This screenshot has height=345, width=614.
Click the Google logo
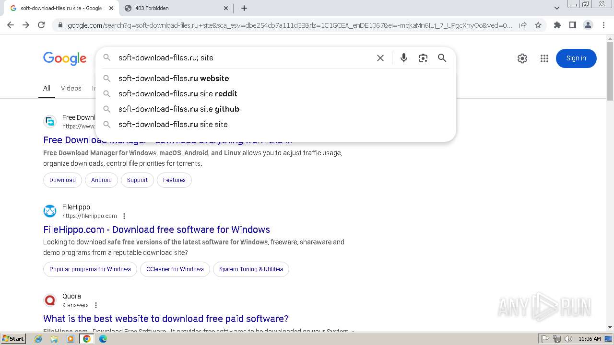click(65, 58)
